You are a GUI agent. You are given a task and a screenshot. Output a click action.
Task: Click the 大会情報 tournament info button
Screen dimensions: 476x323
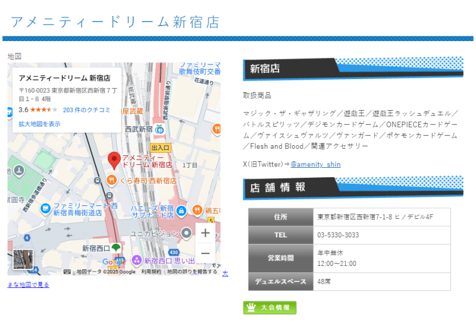tap(270, 308)
